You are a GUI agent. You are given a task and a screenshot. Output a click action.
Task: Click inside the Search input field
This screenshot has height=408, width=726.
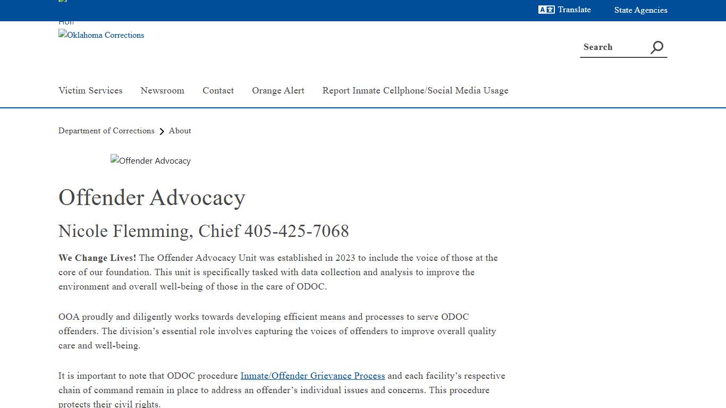pyautogui.click(x=611, y=47)
